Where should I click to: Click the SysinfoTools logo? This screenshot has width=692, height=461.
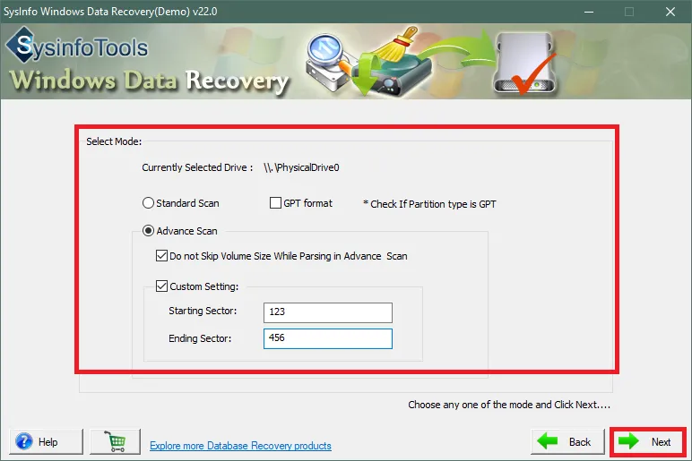click(x=77, y=47)
